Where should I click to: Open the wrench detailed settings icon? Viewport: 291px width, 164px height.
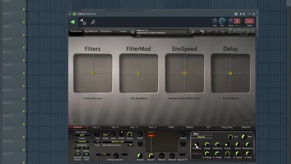click(x=93, y=22)
